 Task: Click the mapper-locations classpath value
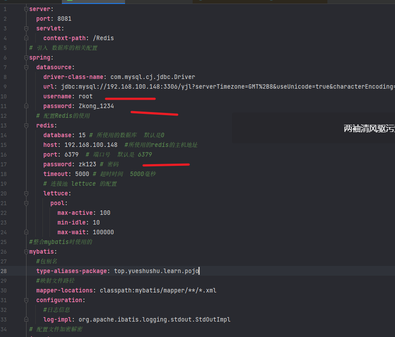click(x=158, y=291)
